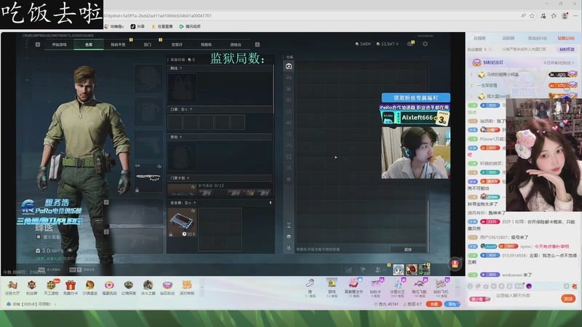Open the 在线榜 chat tab
Viewport: 582px width, 327px height.
click(479, 39)
